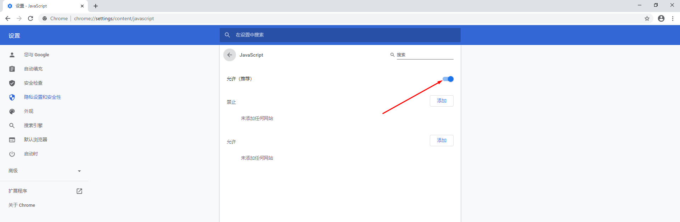Click the 允许（推荐）label text
The height and width of the screenshot is (222, 680).
tap(239, 79)
